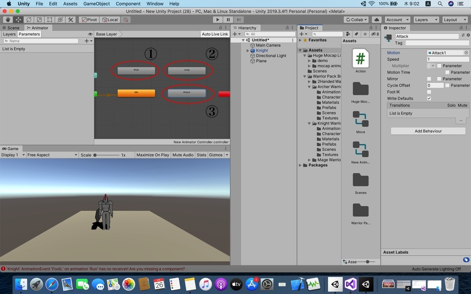Save search favorite star icon
Viewport: 471px width, 294px height.
pyautogui.click(x=365, y=34)
